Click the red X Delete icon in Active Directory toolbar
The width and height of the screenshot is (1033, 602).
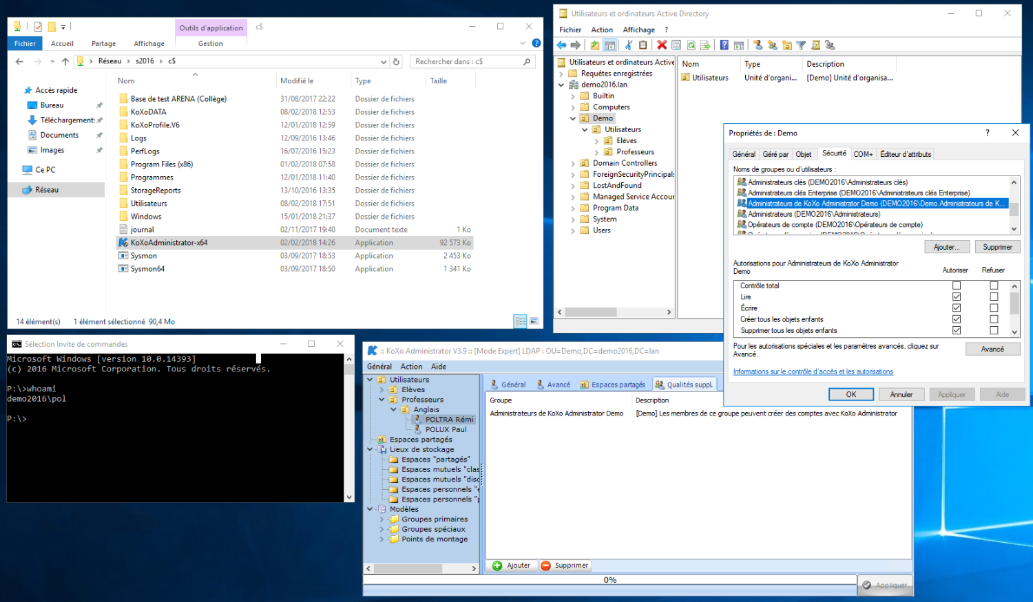[662, 45]
